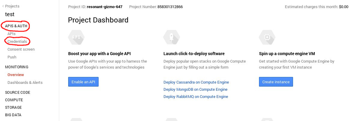Select Push in the sidebar
The image size is (354, 121).
pos(12,57)
